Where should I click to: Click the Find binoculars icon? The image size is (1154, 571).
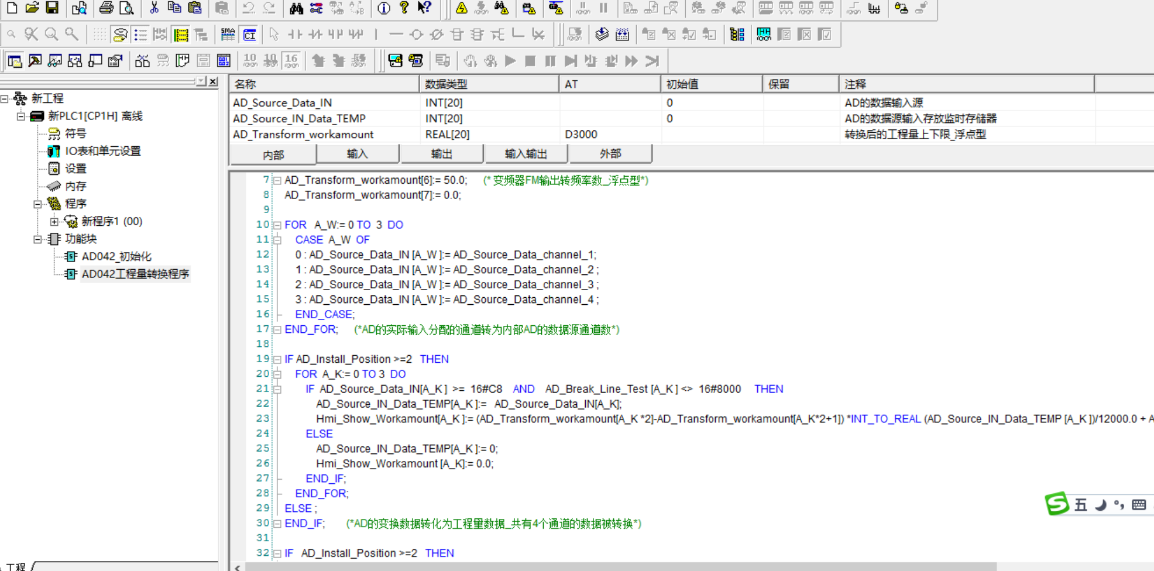click(296, 8)
